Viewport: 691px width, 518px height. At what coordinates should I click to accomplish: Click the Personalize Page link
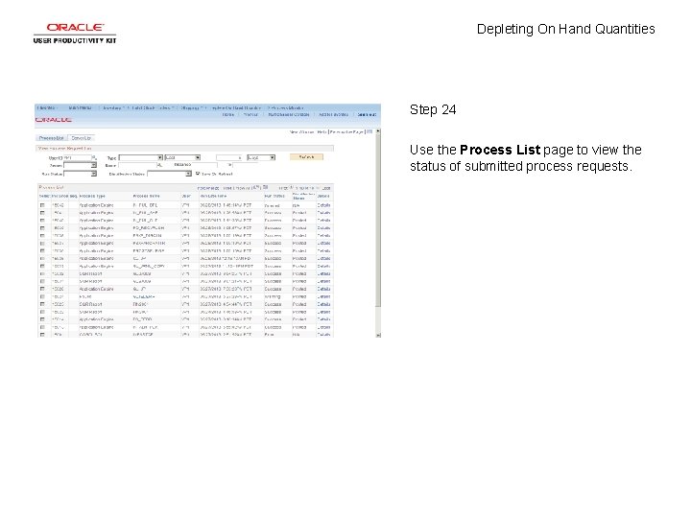coord(346,131)
